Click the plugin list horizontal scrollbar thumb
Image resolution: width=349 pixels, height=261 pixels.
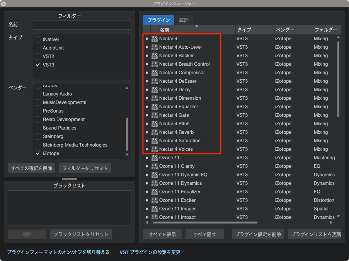pyautogui.click(x=205, y=222)
